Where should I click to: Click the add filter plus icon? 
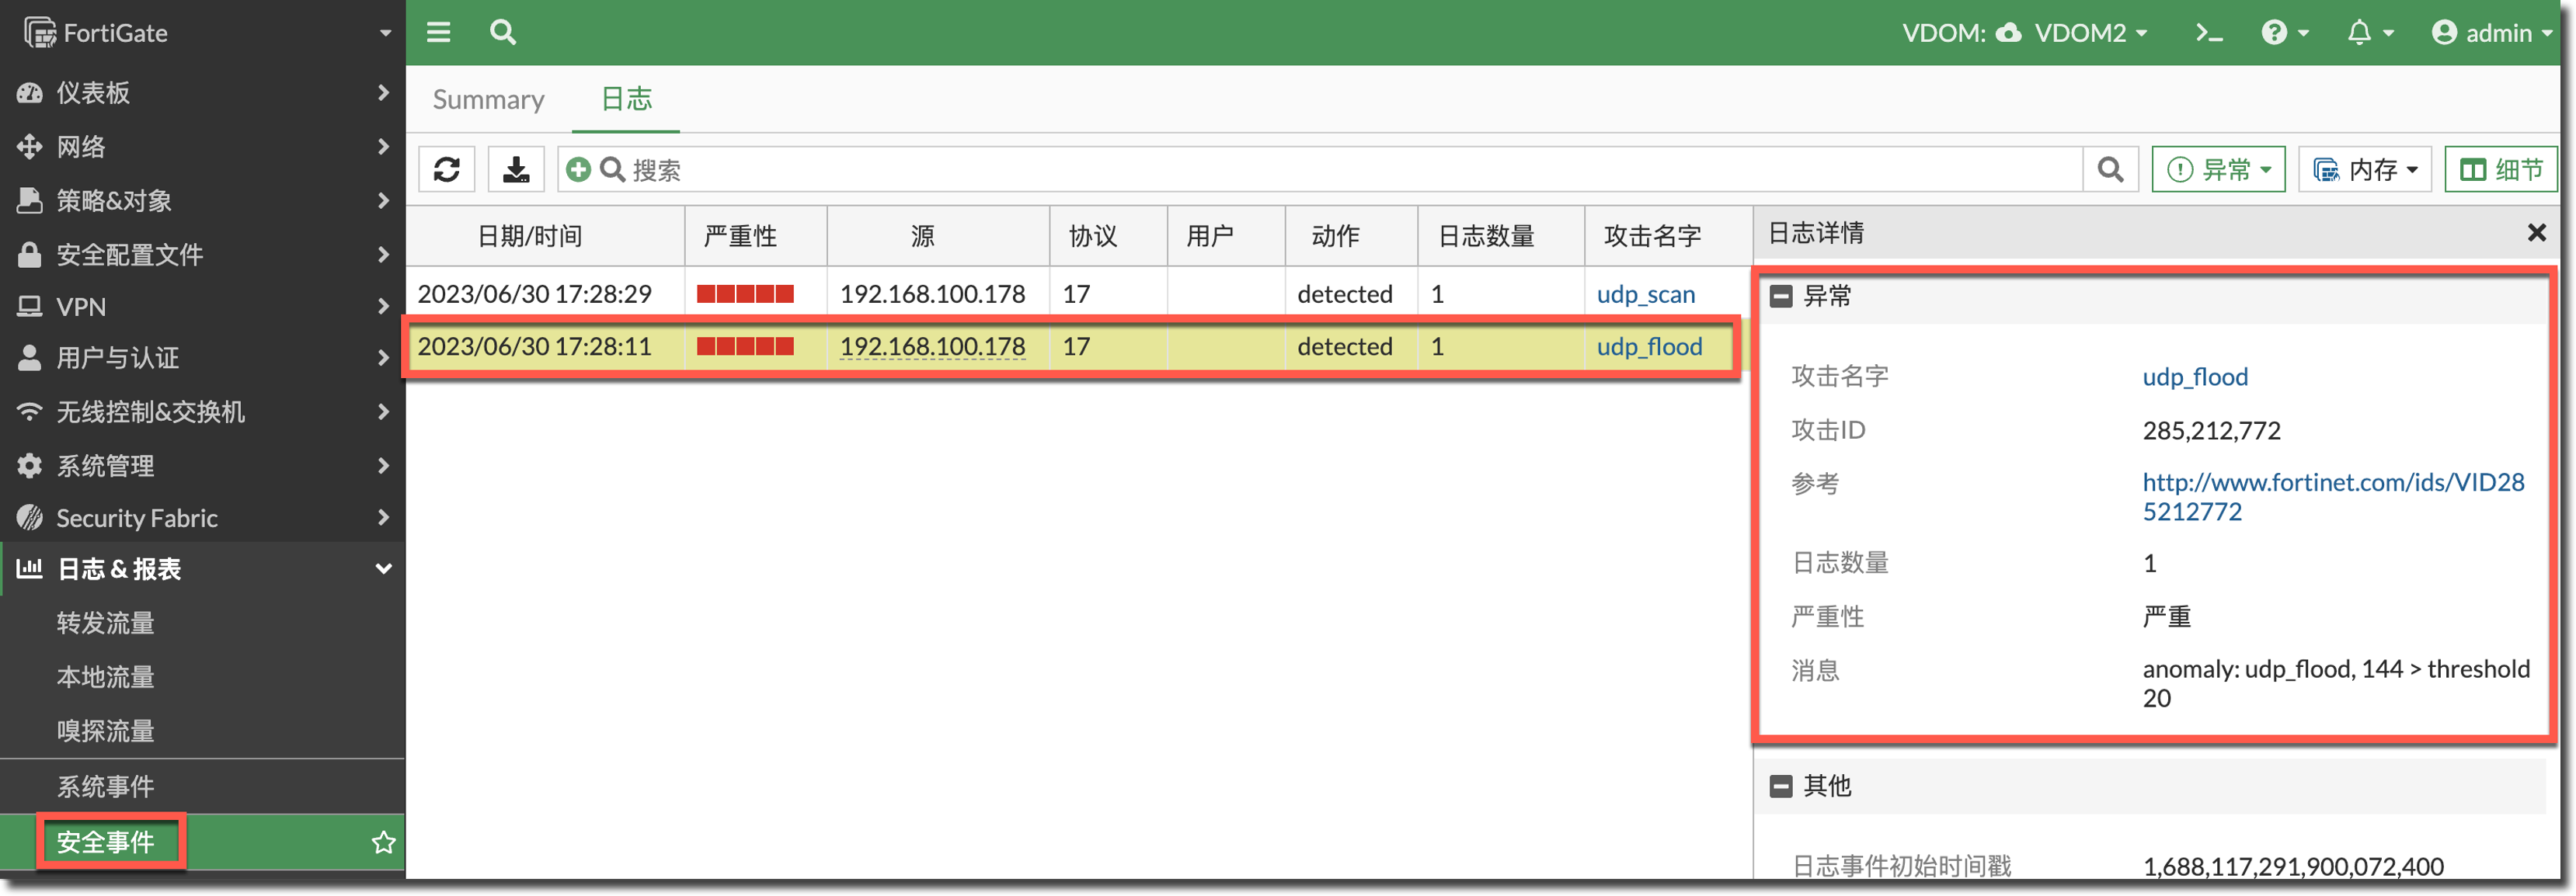(578, 169)
